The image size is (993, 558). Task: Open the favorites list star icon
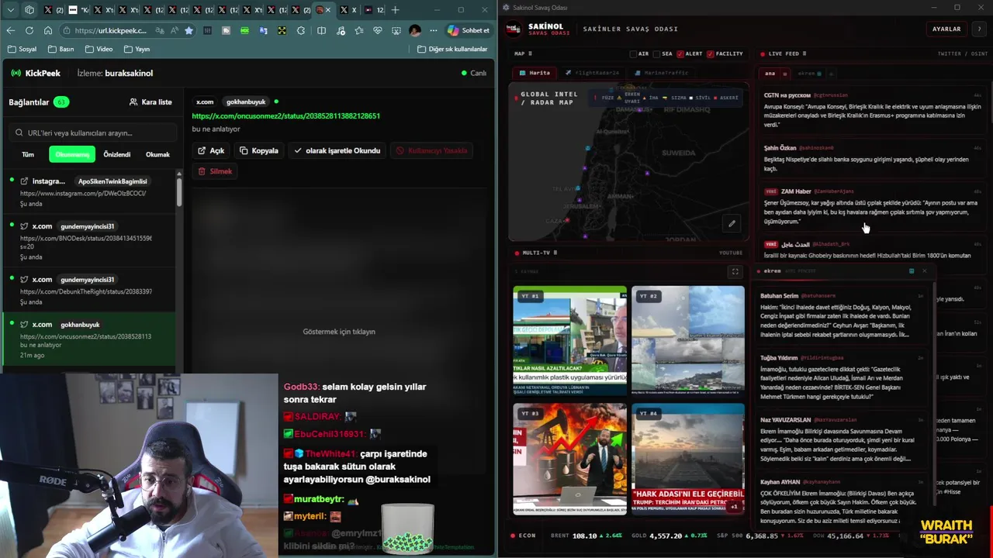point(359,30)
